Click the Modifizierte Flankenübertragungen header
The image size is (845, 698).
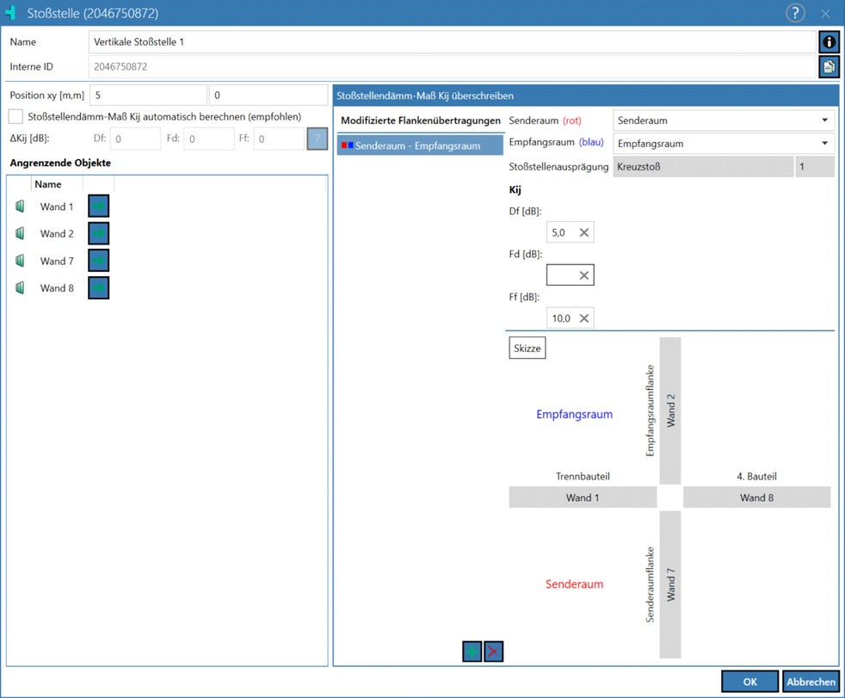pos(421,120)
